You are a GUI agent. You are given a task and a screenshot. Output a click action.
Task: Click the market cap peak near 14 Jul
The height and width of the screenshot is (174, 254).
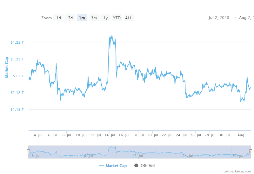112,36
